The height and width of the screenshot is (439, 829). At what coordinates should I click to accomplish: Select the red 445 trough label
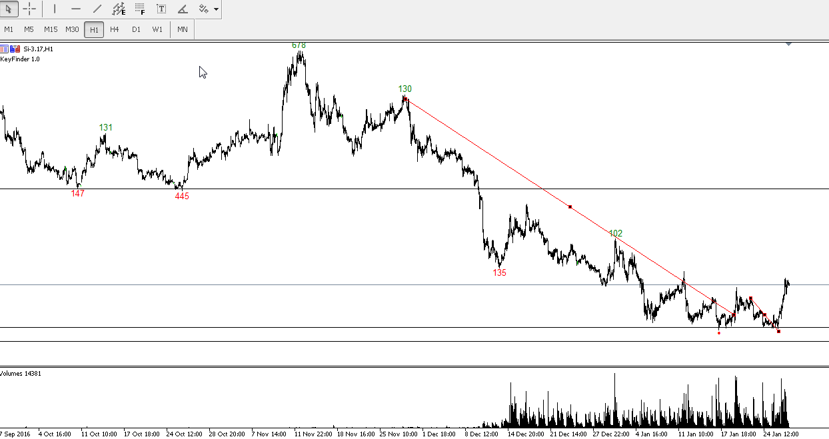tap(182, 197)
